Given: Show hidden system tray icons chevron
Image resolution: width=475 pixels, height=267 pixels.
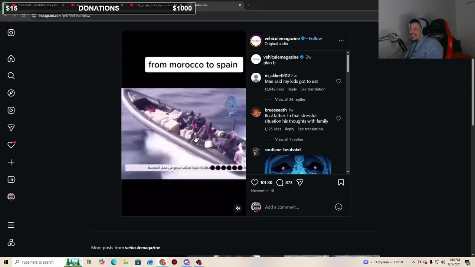Looking at the screenshot, I should click(413, 262).
